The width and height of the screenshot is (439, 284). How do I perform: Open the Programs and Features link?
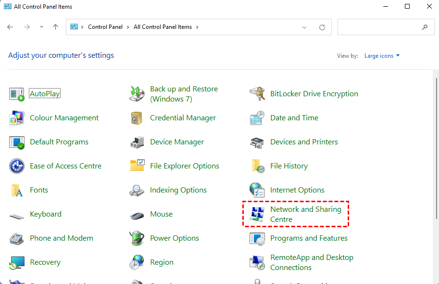tap(309, 238)
